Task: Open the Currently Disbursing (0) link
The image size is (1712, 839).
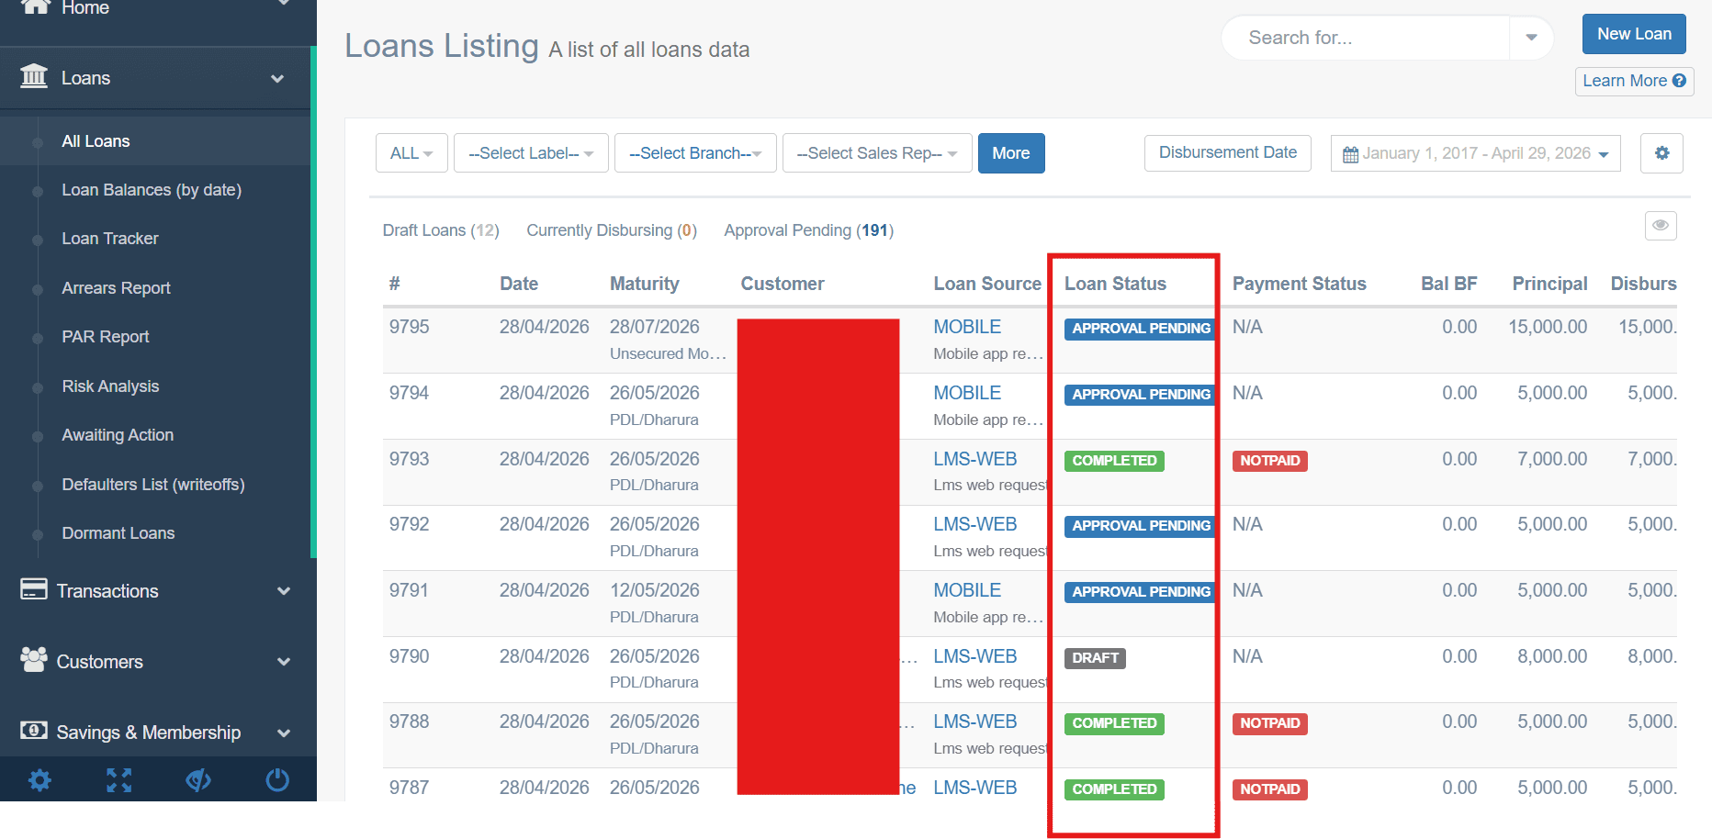Action: pyautogui.click(x=612, y=230)
